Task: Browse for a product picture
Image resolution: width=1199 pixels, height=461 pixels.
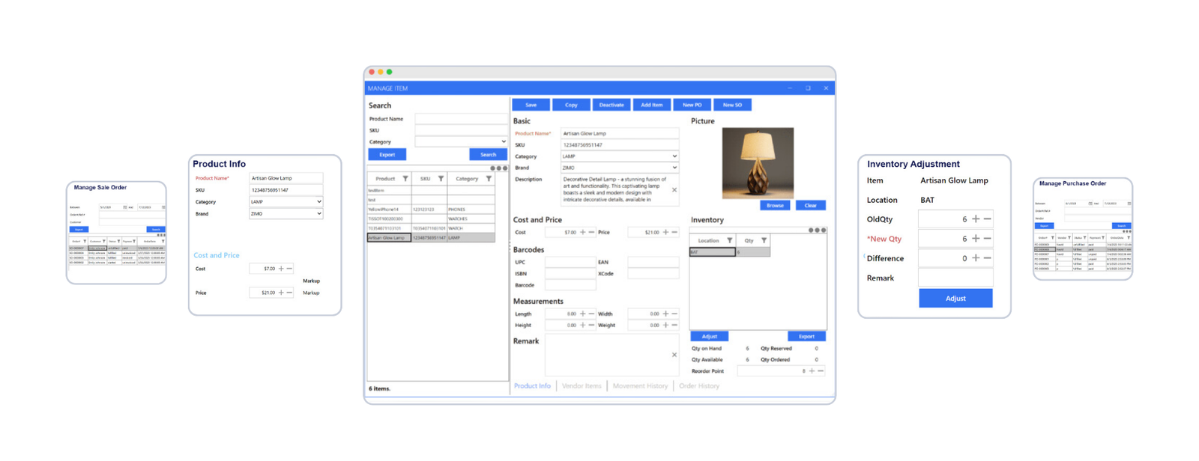Action: click(x=775, y=205)
